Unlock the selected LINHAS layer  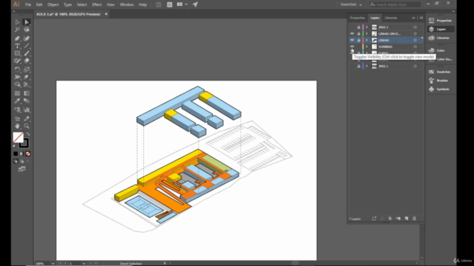358,40
